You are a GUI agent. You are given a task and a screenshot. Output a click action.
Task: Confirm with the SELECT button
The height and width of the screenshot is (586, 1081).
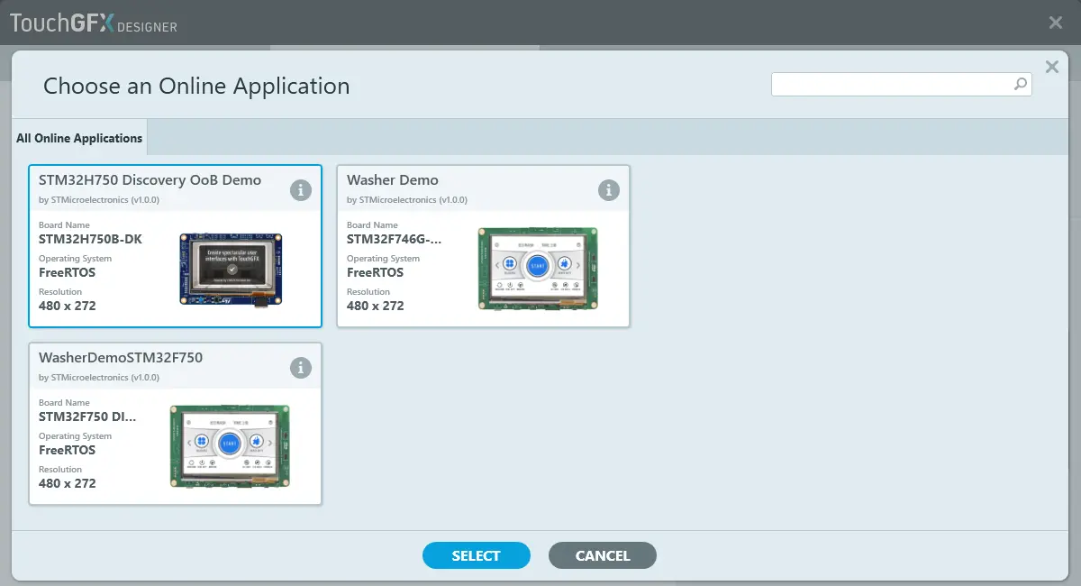(476, 555)
